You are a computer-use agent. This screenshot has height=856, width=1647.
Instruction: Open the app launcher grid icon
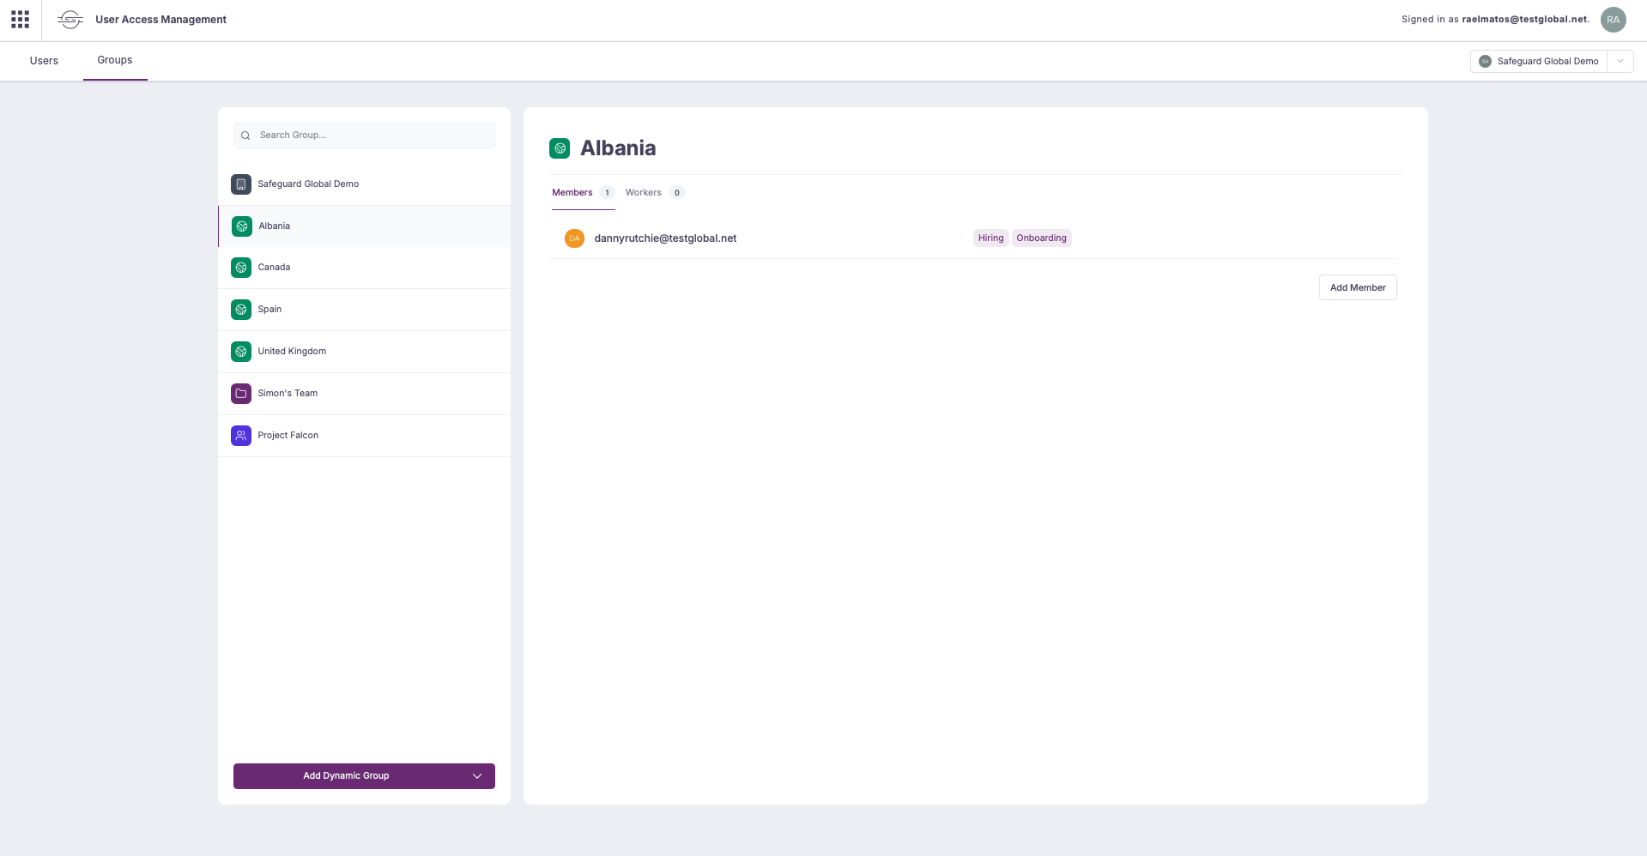coord(20,20)
